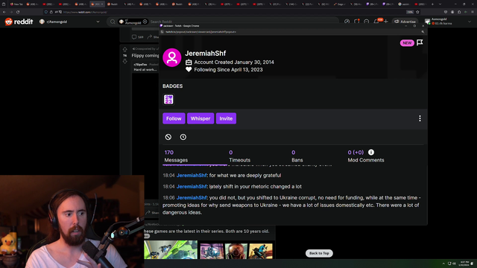
Task: Open the three-dot more options menu
Action: 420,118
